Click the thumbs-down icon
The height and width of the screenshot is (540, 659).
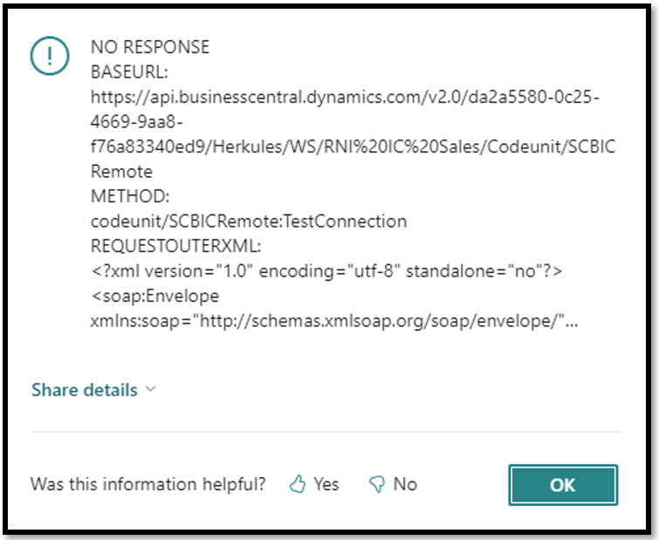coord(377,484)
